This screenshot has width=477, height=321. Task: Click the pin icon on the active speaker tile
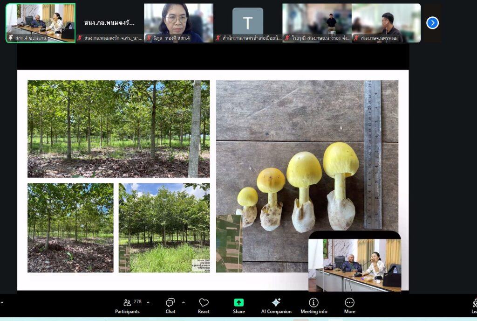tap(10, 38)
